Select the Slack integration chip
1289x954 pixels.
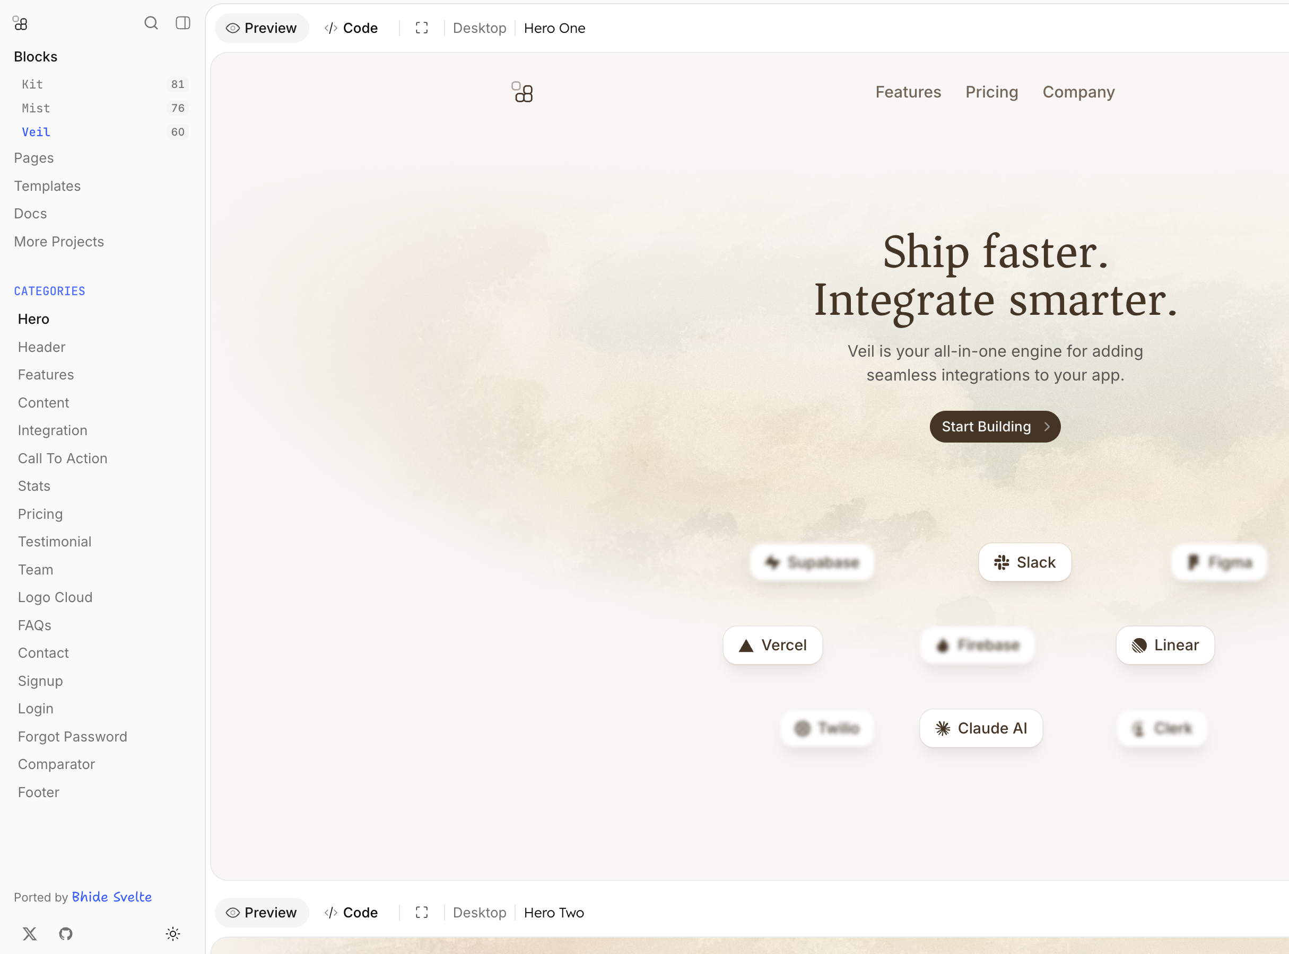[1024, 562]
